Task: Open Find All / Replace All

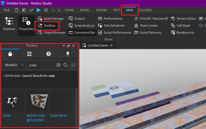Action: [x=151, y=19]
